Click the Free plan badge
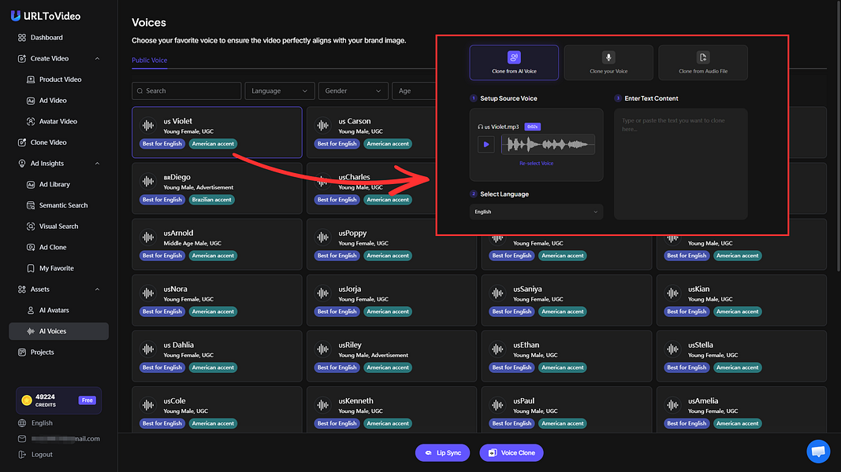The image size is (841, 472). pos(87,400)
